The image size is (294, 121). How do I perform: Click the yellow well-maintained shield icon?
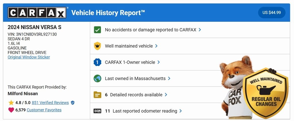97,46
